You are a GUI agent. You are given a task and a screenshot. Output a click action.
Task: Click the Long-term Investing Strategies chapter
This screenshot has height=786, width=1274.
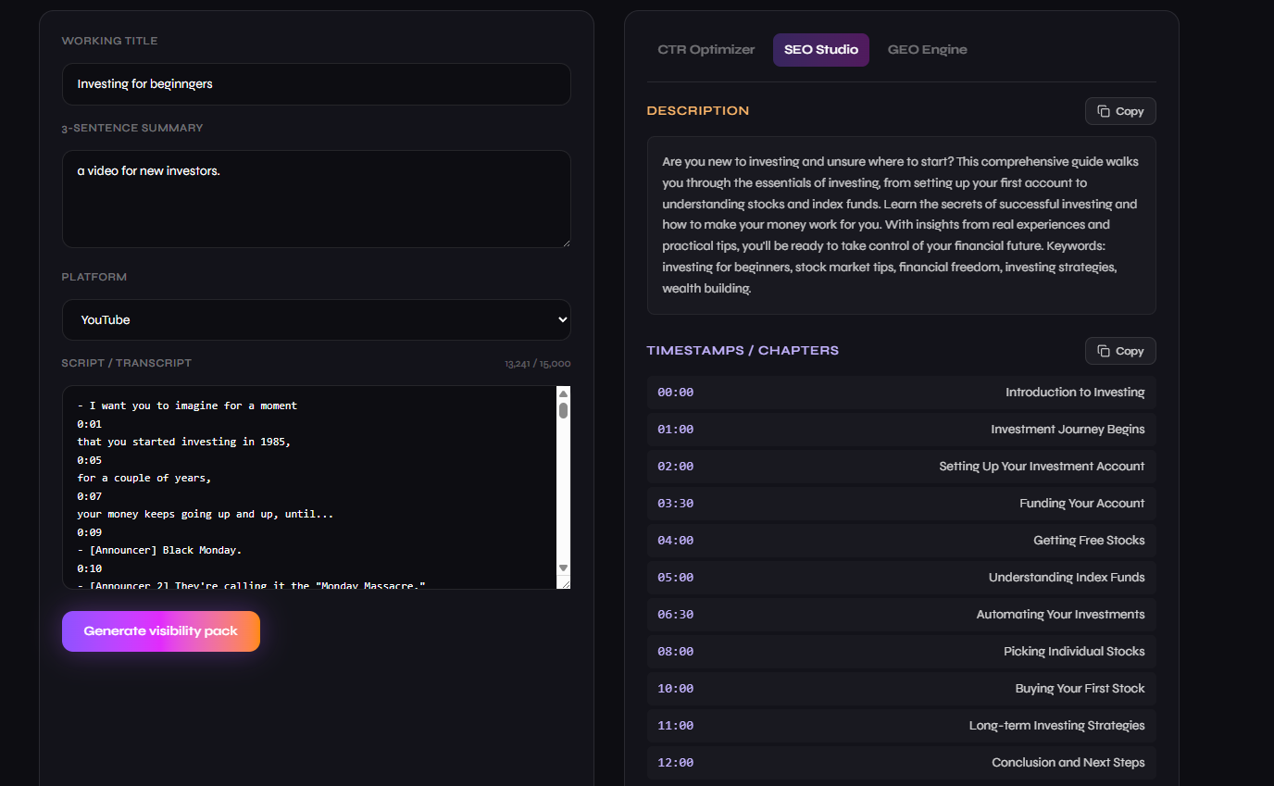pyautogui.click(x=902, y=726)
